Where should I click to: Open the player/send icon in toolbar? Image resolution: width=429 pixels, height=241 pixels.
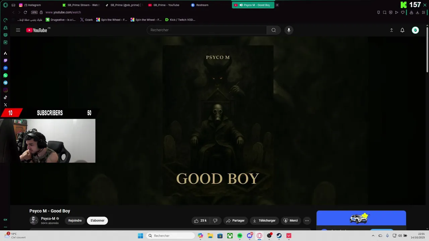click(x=396, y=12)
